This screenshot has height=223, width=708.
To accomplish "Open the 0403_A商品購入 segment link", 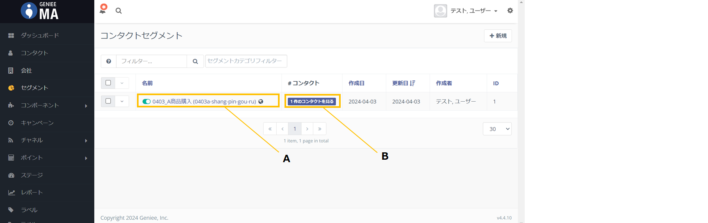I will pyautogui.click(x=204, y=101).
